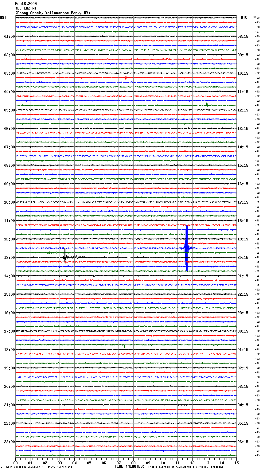Image resolution: width=261 pixels, height=471 pixels.
Task: Select the 13:00 MST time label
Action: pos(10,258)
